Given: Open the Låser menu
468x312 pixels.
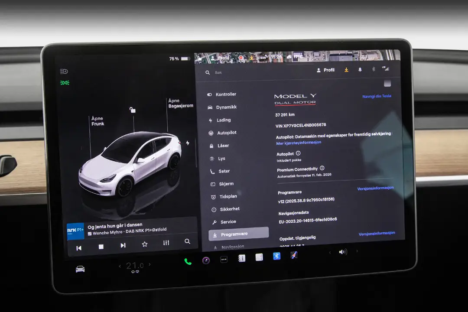Looking at the screenshot, I should [219, 146].
